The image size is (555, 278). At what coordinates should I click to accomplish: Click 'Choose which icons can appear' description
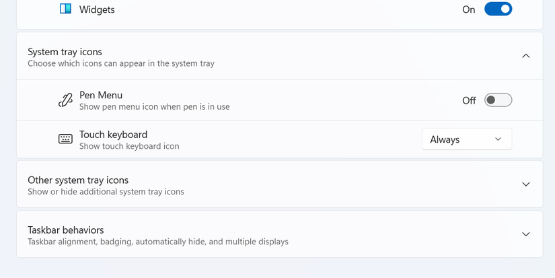click(x=121, y=63)
